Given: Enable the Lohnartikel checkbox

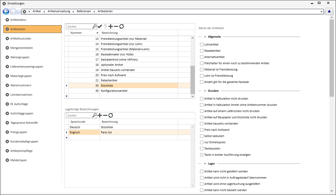Looking at the screenshot, I should (x=202, y=44).
